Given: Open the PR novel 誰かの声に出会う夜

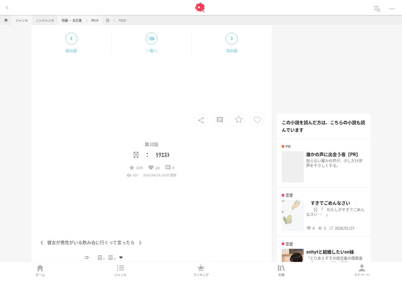Looking at the screenshot, I should coord(332,154).
